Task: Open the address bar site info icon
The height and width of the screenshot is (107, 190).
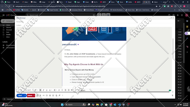Action: [13, 6]
